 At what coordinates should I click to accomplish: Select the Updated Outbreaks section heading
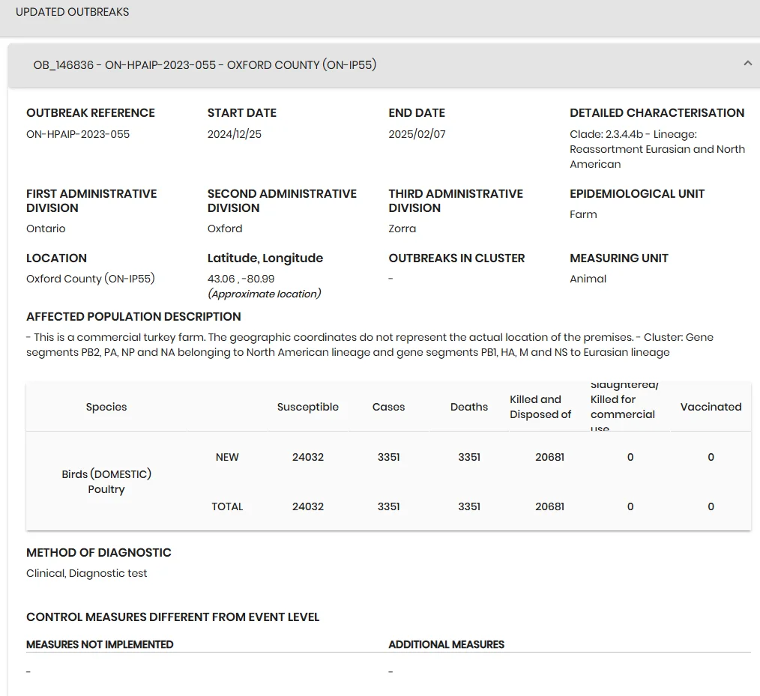pos(72,12)
